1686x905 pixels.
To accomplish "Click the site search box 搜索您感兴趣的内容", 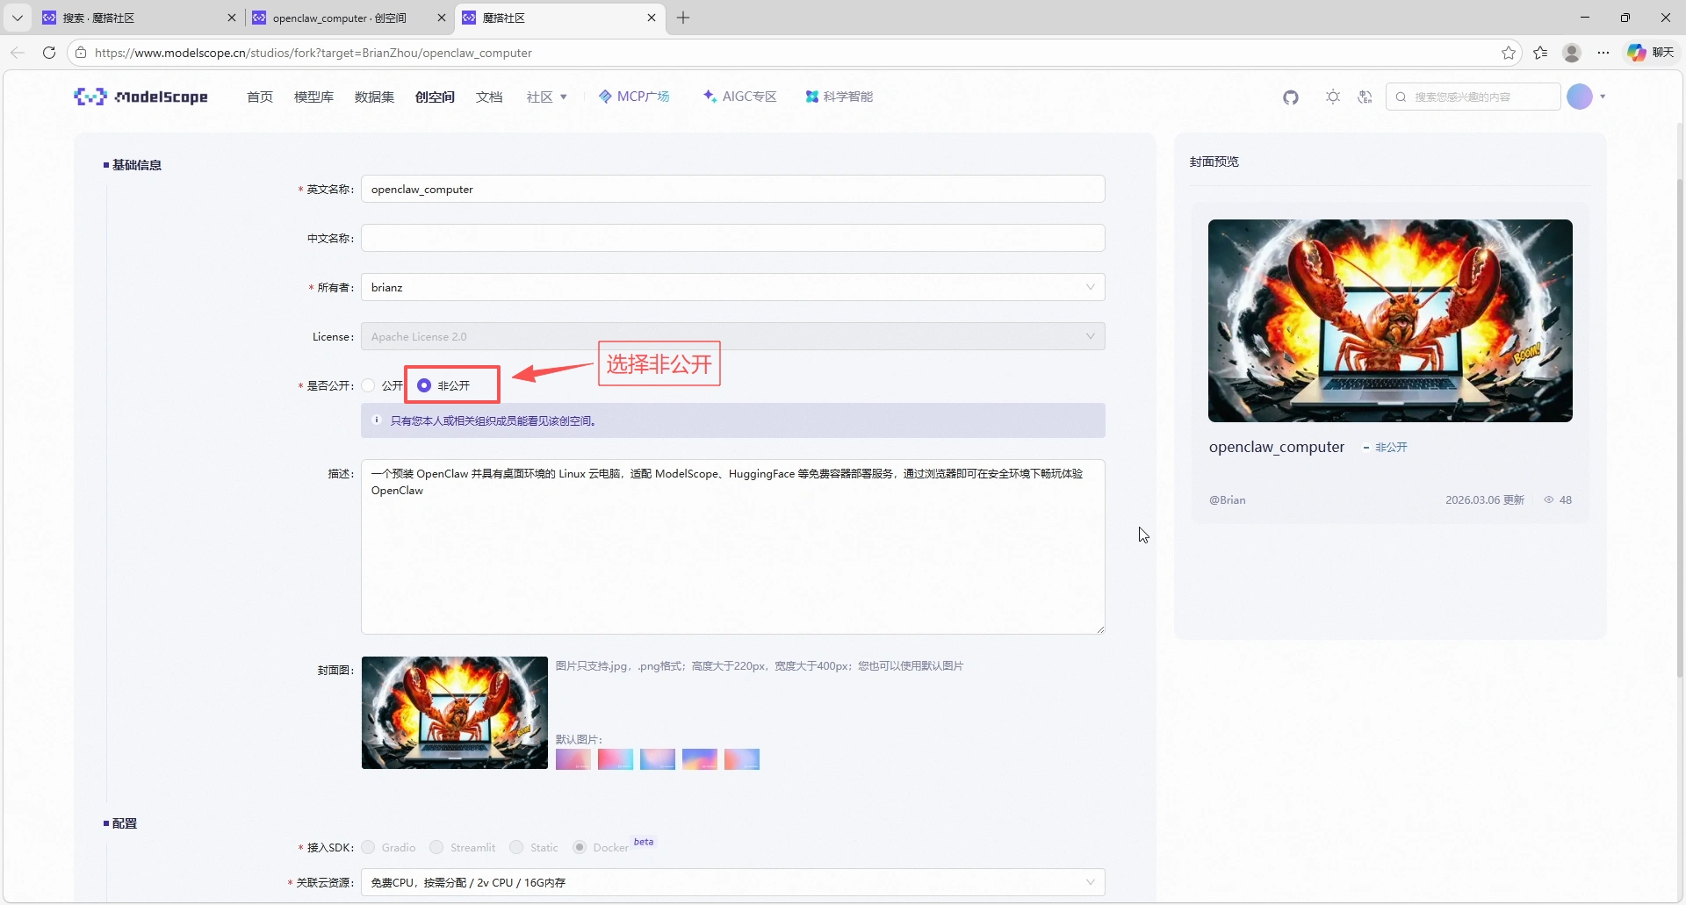I will pyautogui.click(x=1473, y=97).
